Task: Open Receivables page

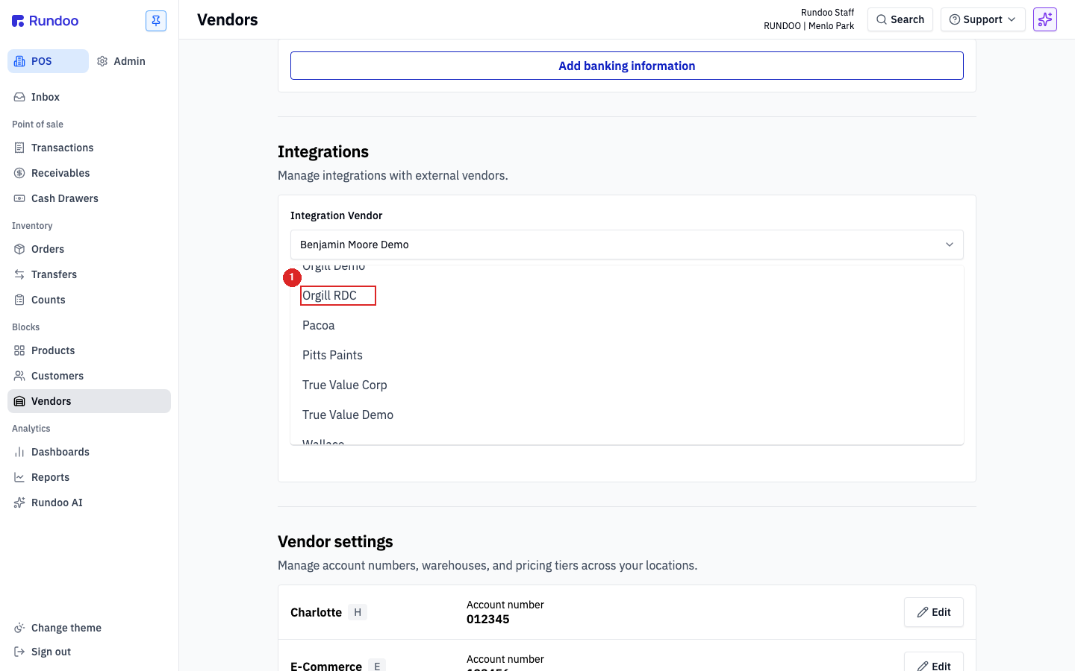Action: click(89, 173)
